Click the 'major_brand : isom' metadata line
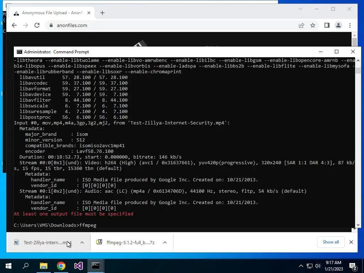Image resolution: width=364 pixels, height=273 pixels. [57, 134]
